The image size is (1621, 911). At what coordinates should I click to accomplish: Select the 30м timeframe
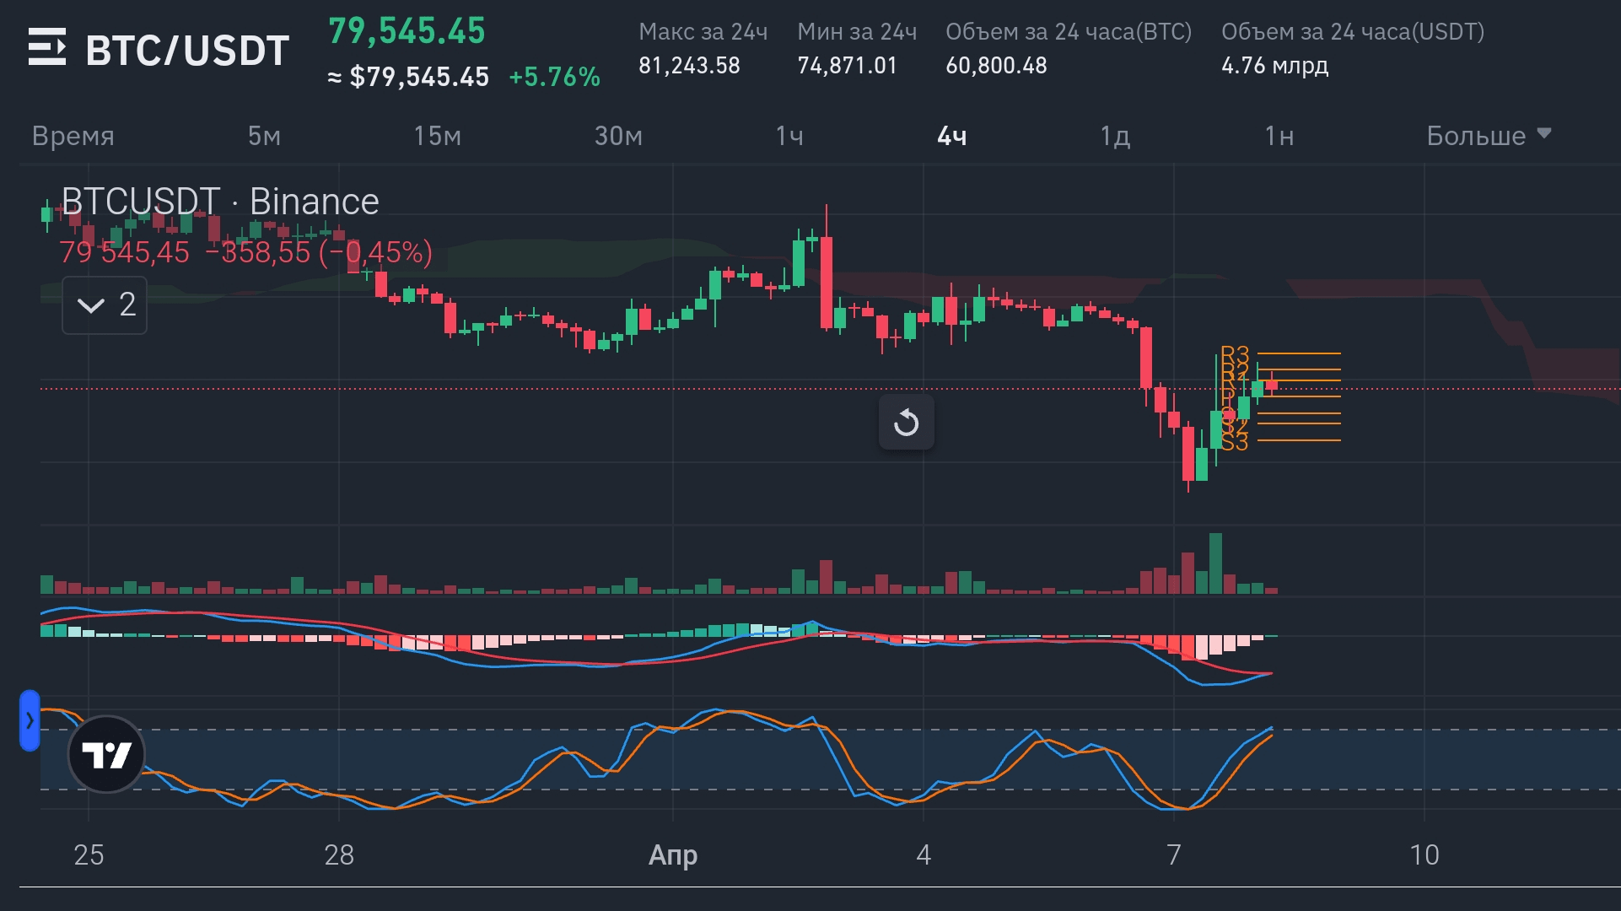click(618, 136)
